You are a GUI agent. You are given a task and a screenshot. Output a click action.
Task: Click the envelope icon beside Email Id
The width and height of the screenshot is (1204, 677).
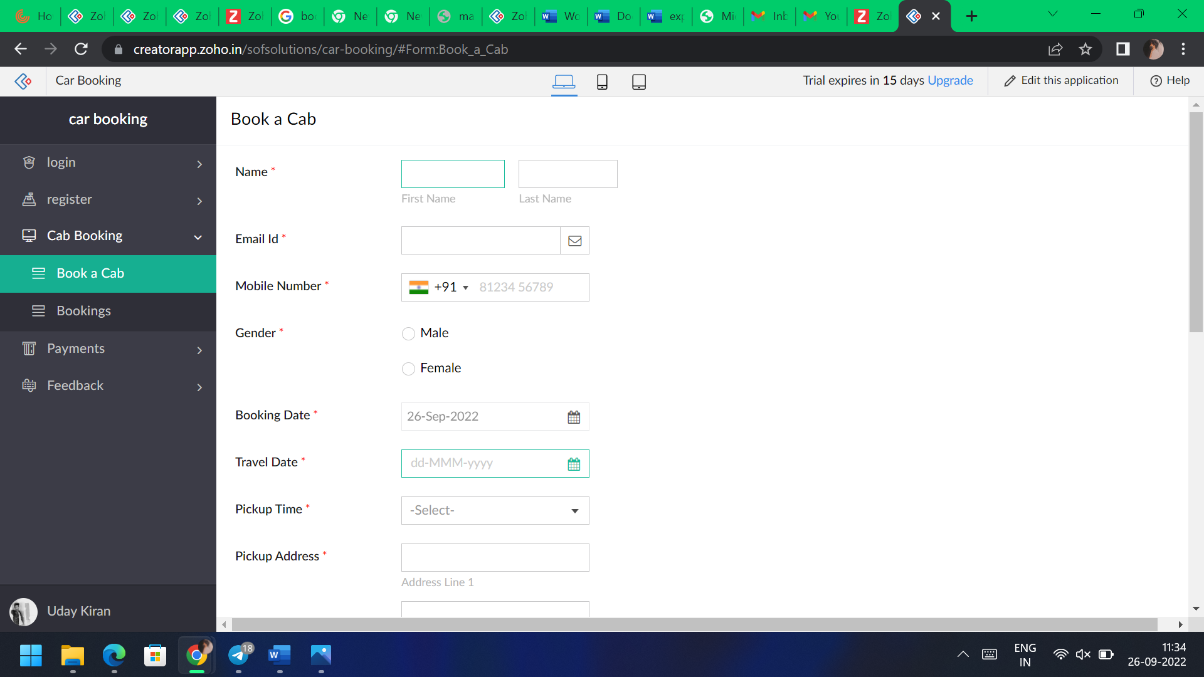pyautogui.click(x=574, y=240)
